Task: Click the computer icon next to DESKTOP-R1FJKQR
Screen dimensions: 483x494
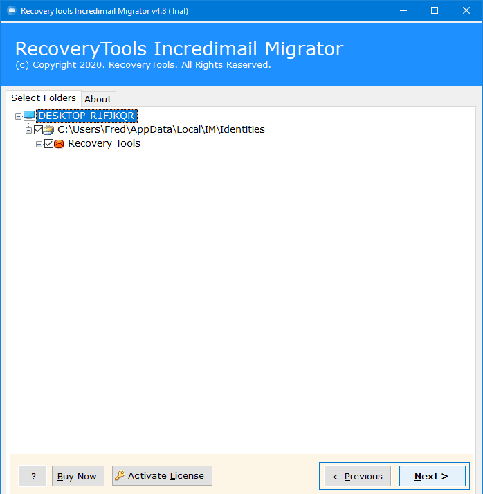Action: [29, 116]
